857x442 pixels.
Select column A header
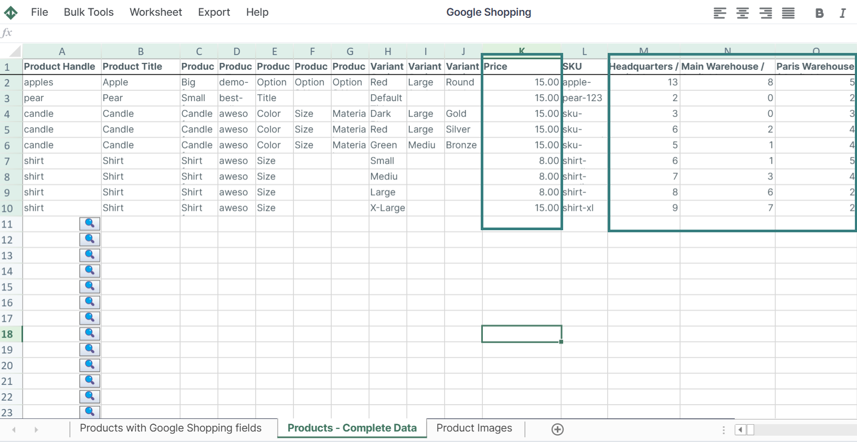[62, 51]
